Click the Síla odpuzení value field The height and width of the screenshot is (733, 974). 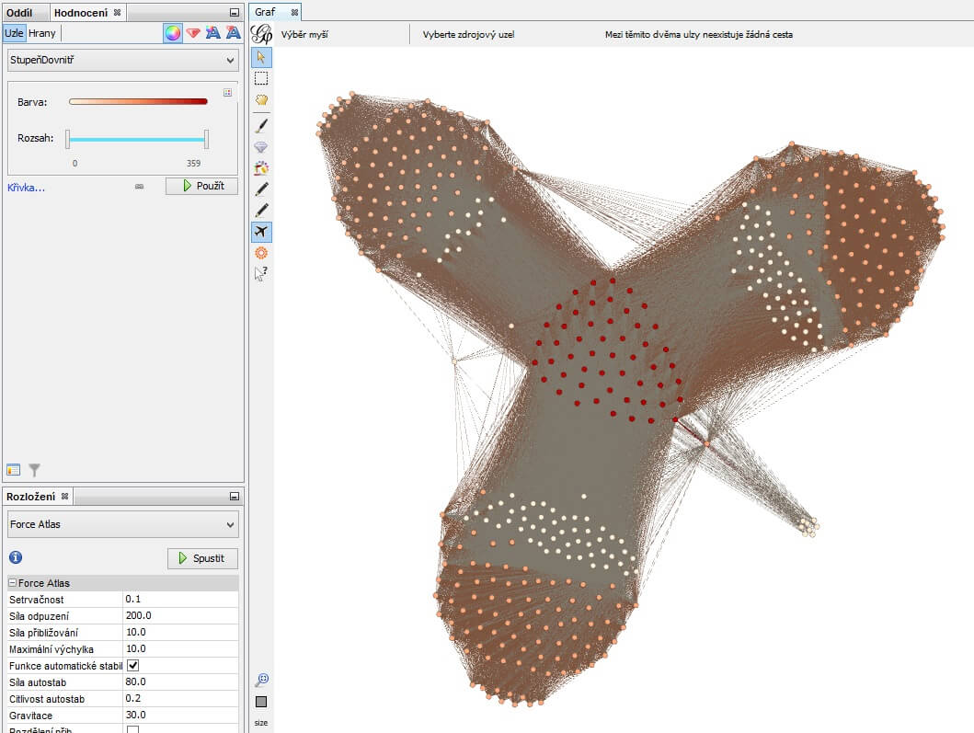(181, 615)
